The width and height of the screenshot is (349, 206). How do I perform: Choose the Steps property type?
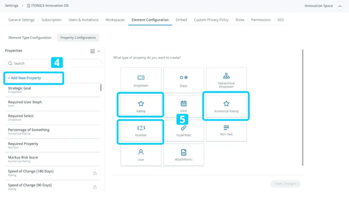coord(183,80)
